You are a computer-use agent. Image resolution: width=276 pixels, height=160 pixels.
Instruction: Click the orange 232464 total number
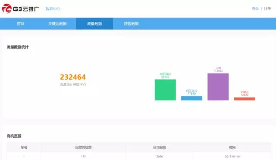73,77
